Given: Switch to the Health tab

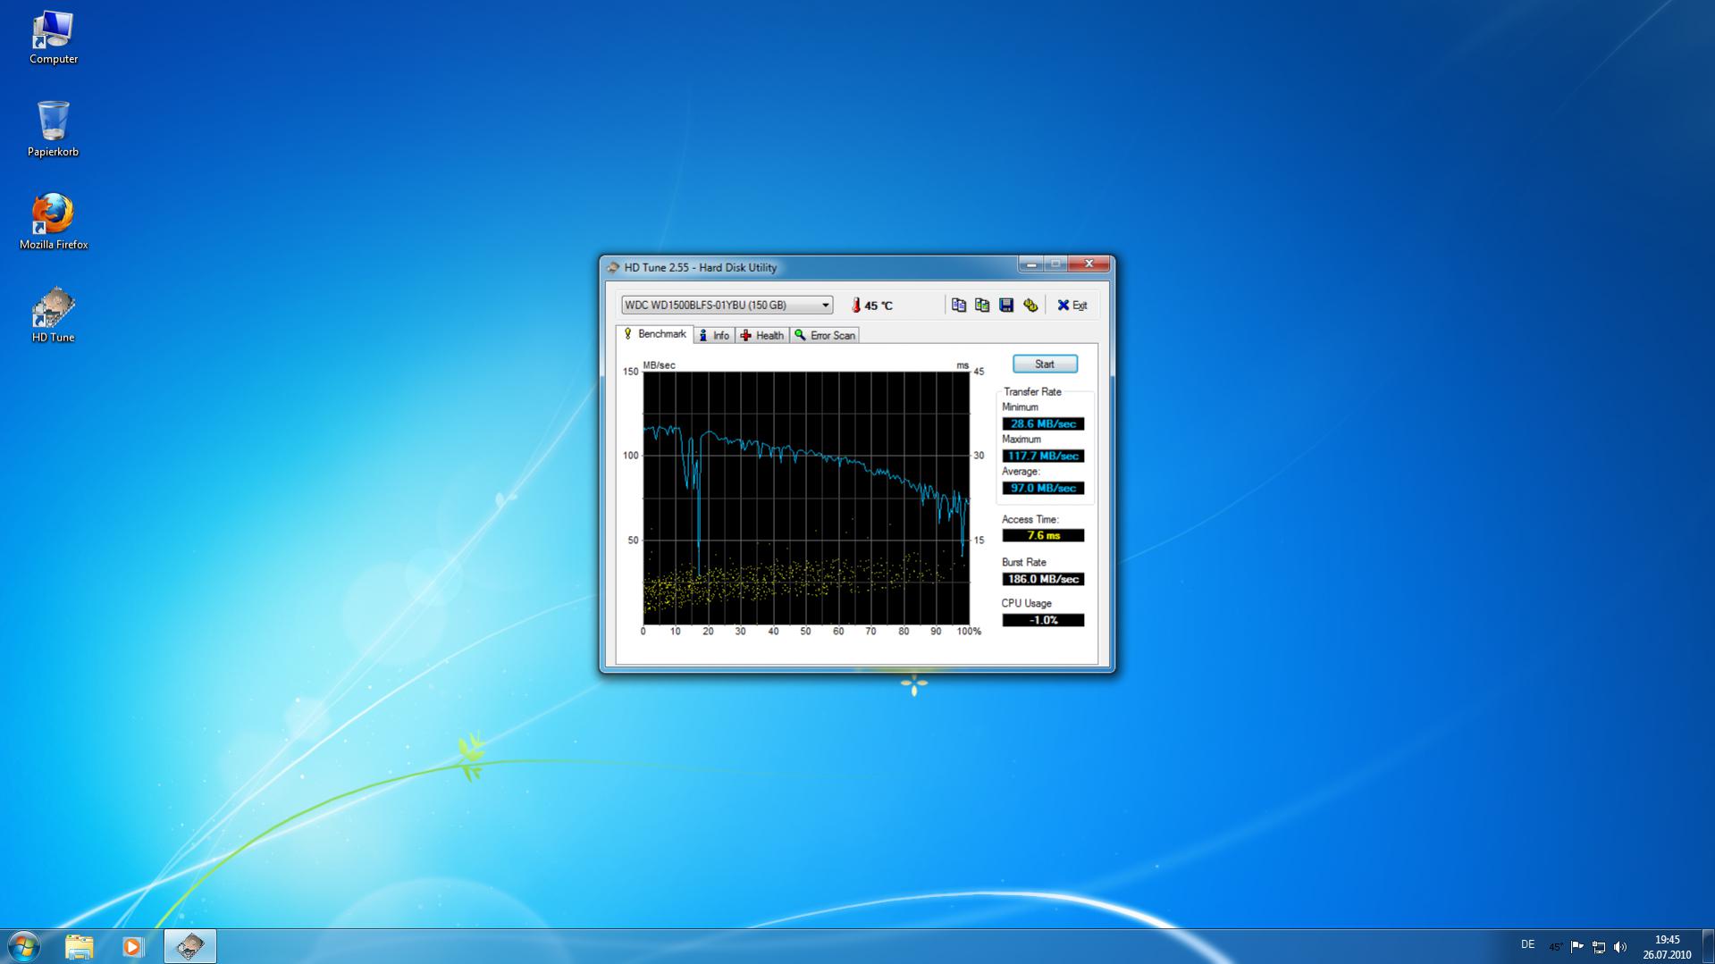Looking at the screenshot, I should [x=762, y=335].
